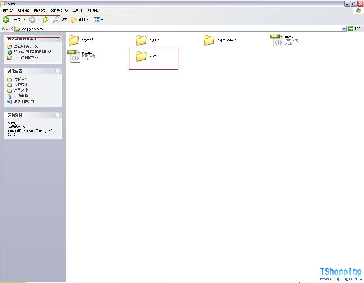Screen dimensions: 364x283
Task: Click the Up one level folder icon
Action: (45, 20)
